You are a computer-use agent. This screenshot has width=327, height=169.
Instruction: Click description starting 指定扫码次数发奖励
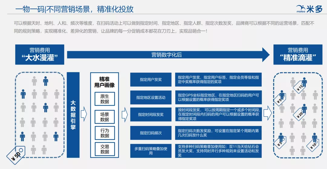click(x=218, y=133)
